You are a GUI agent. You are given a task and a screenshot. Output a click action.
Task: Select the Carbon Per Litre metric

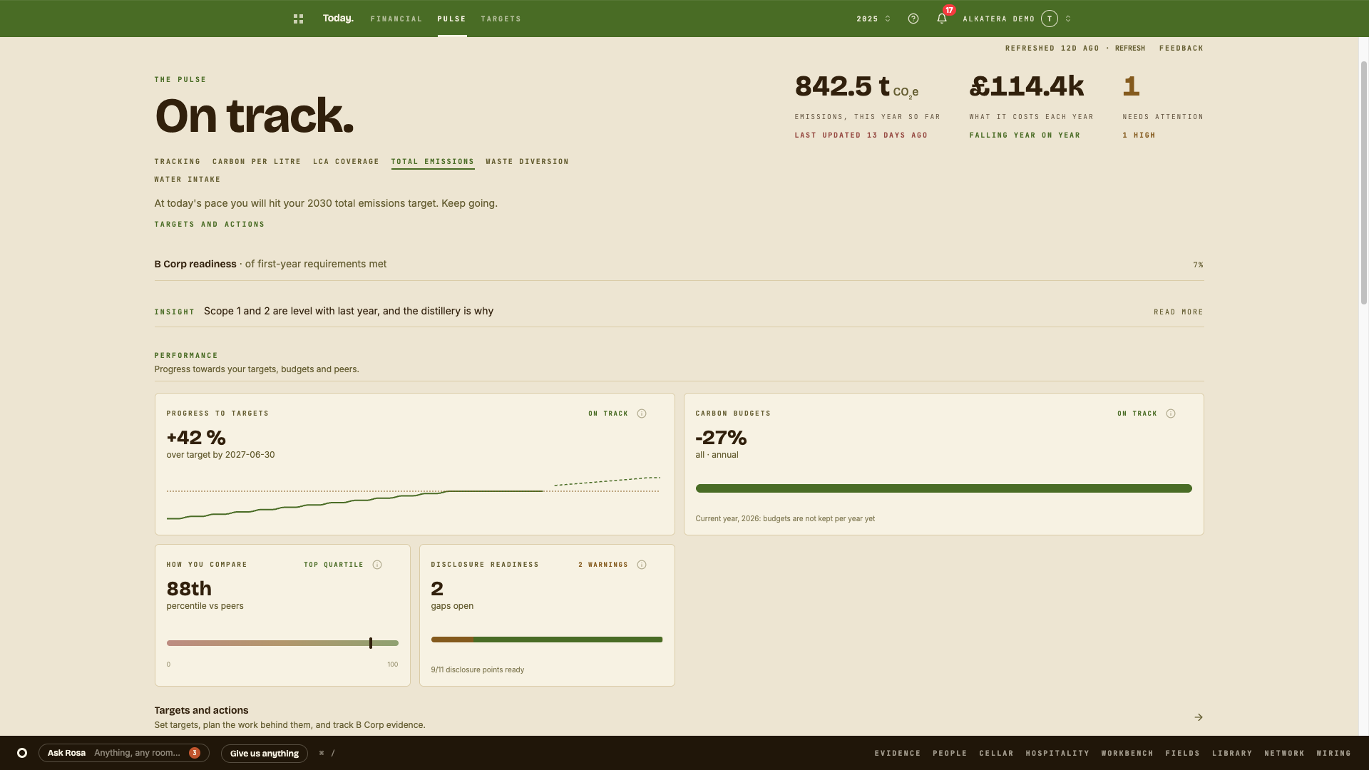pyautogui.click(x=257, y=162)
